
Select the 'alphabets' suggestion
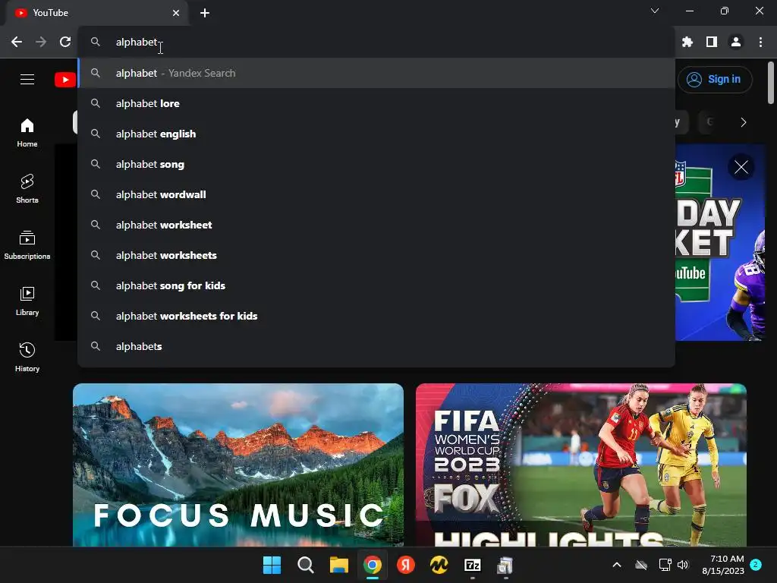pyautogui.click(x=376, y=346)
